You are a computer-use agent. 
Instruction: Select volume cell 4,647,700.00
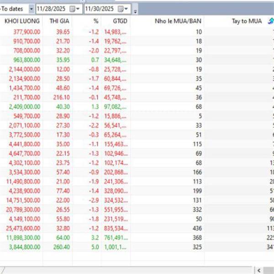point(25,153)
